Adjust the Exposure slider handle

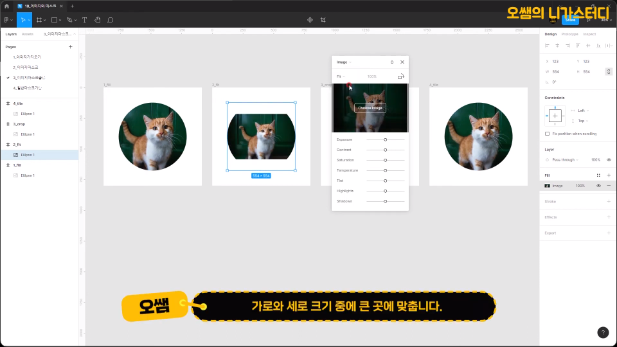[385, 139]
